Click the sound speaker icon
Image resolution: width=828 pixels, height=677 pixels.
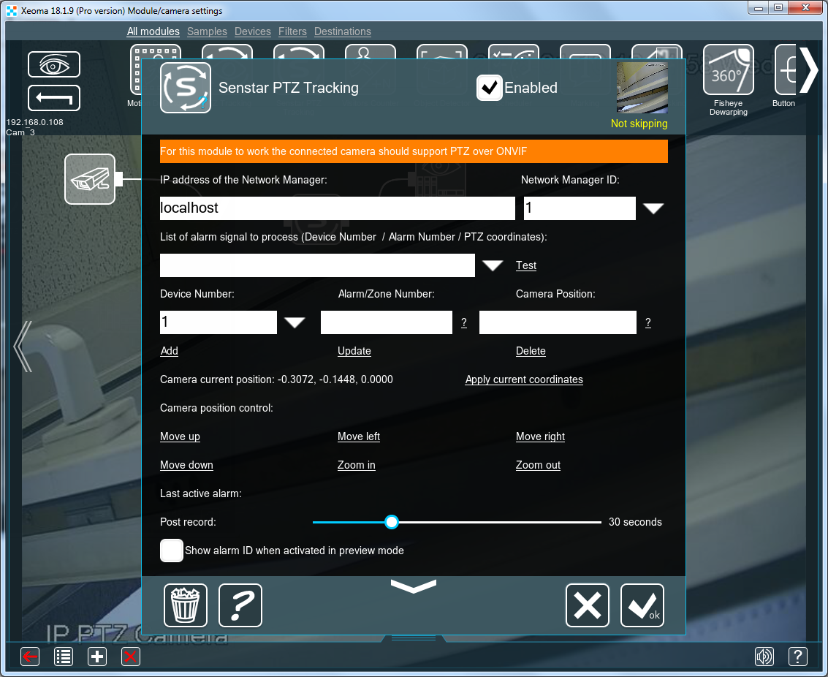tap(764, 657)
